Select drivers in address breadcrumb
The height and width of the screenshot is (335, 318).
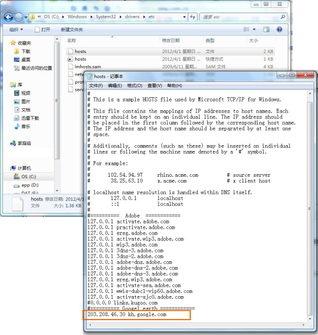click(x=132, y=17)
